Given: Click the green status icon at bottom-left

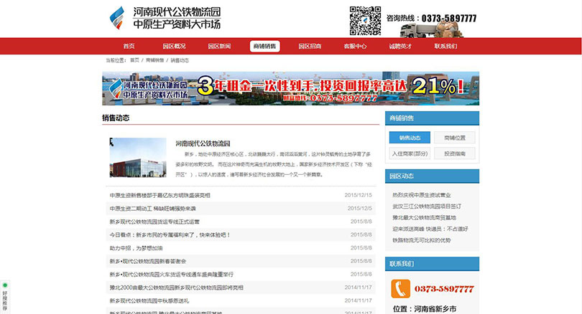Looking at the screenshot, I should (5, 285).
